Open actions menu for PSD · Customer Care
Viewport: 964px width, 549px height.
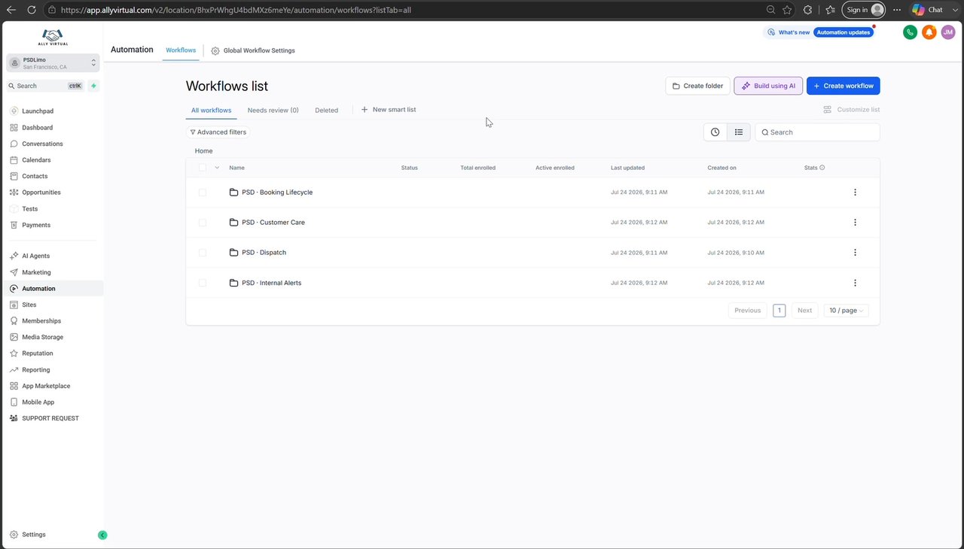[x=855, y=223]
